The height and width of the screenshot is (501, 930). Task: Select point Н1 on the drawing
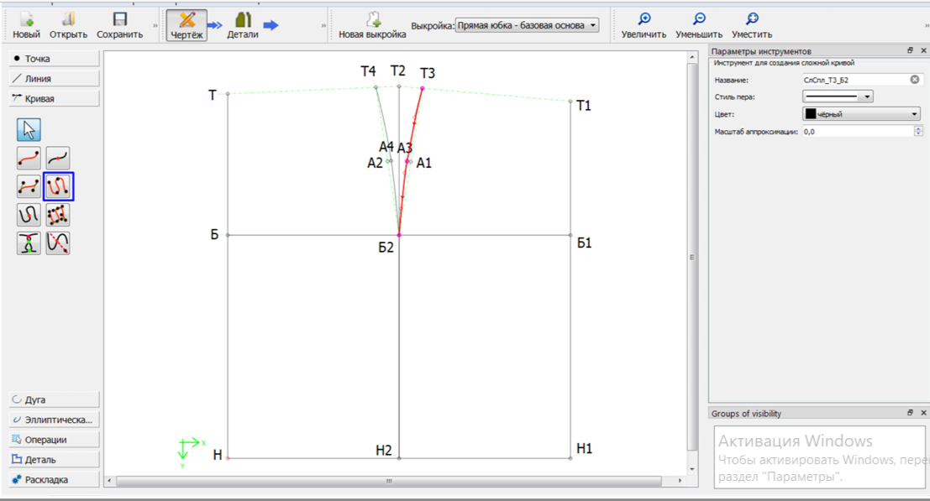(x=570, y=457)
